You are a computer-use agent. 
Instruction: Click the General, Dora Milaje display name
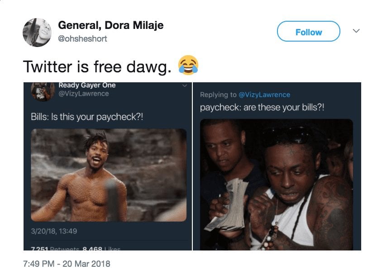110,25
